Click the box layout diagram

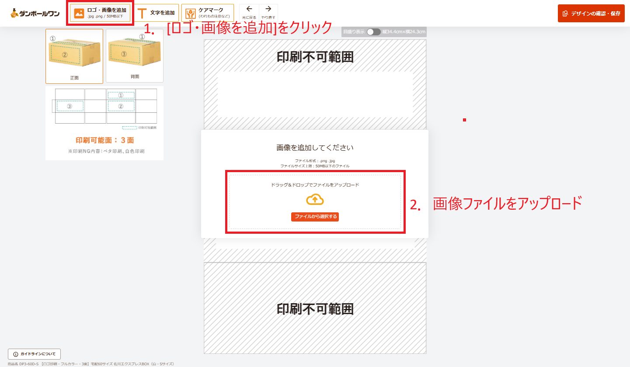tap(104, 106)
